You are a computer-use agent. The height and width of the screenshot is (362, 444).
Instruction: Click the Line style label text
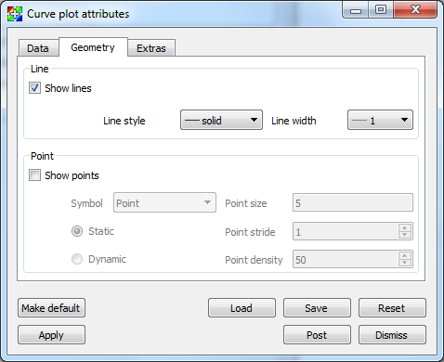[x=124, y=121]
